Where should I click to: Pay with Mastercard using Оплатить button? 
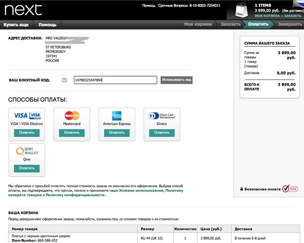(72, 133)
